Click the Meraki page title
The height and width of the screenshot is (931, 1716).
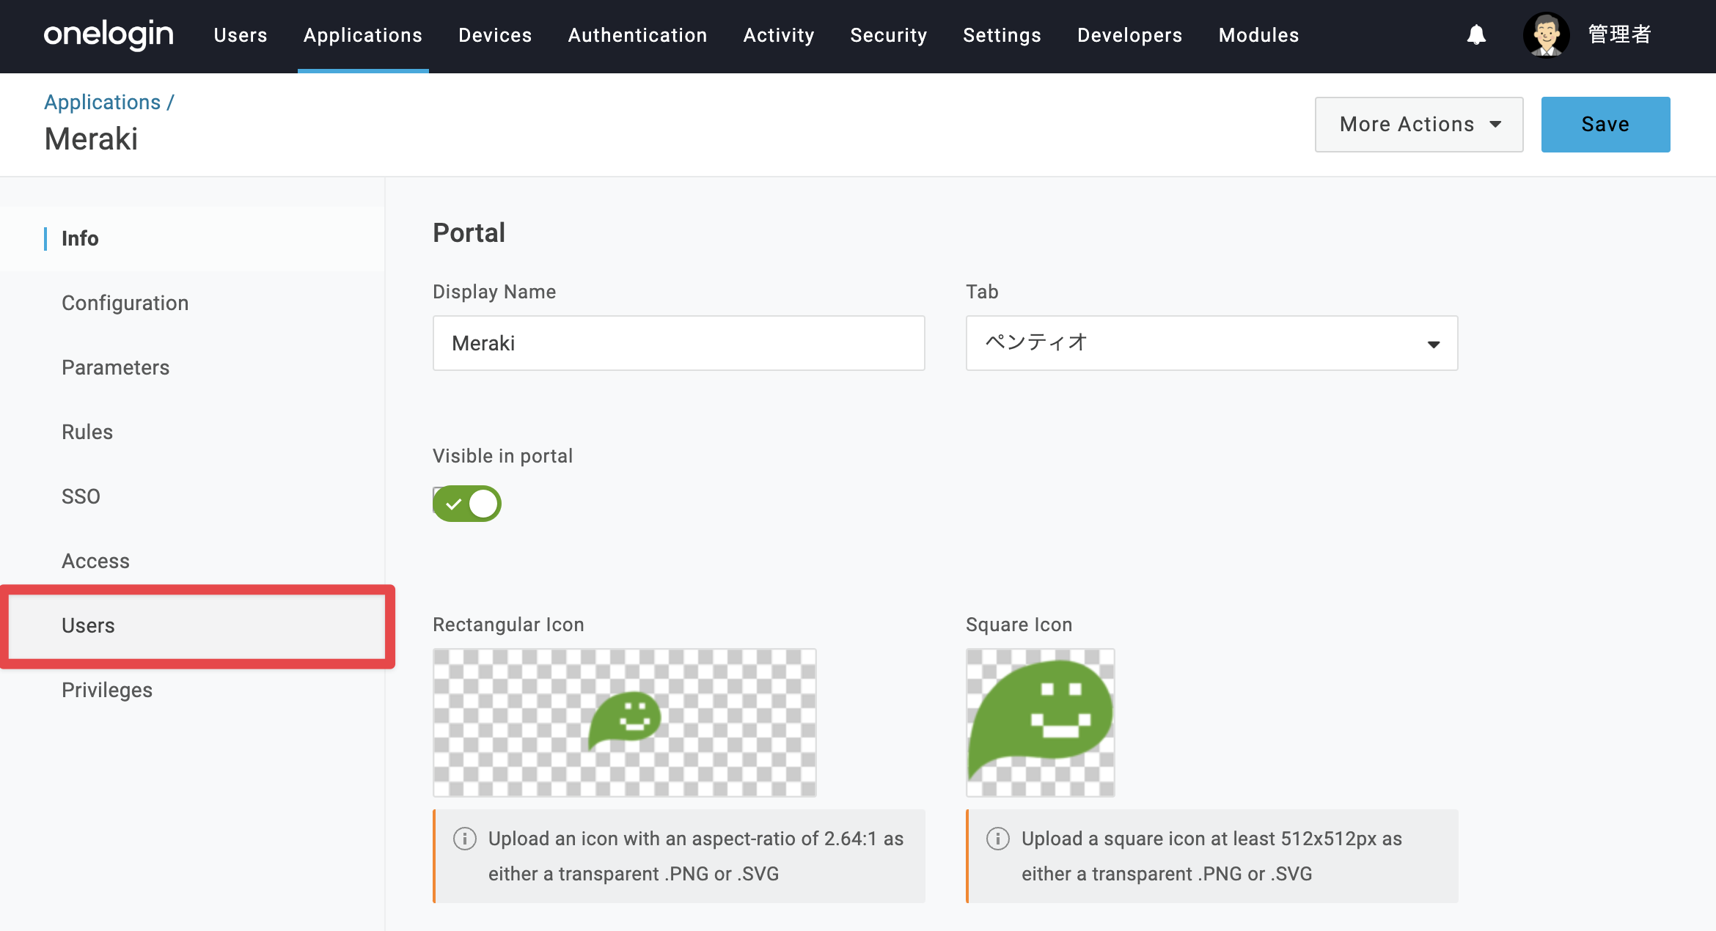click(91, 139)
